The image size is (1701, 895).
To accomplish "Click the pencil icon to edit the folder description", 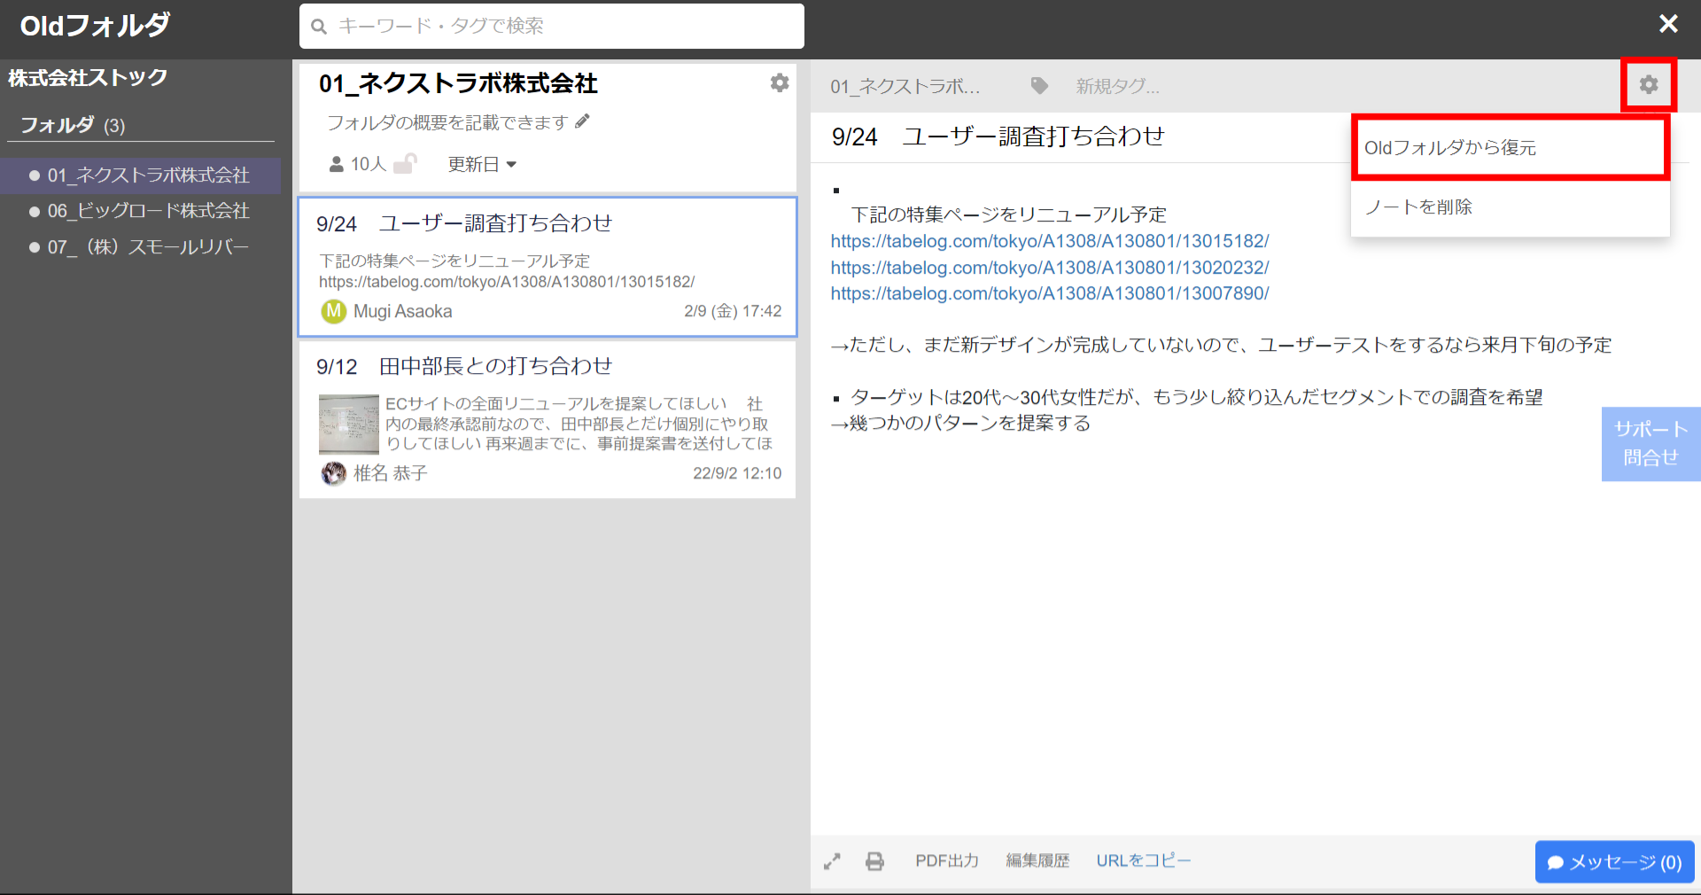I will pyautogui.click(x=583, y=121).
